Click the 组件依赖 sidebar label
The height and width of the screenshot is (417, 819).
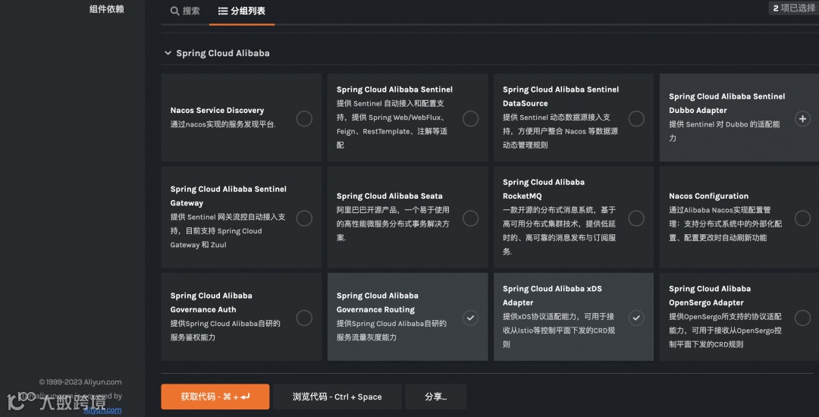107,9
